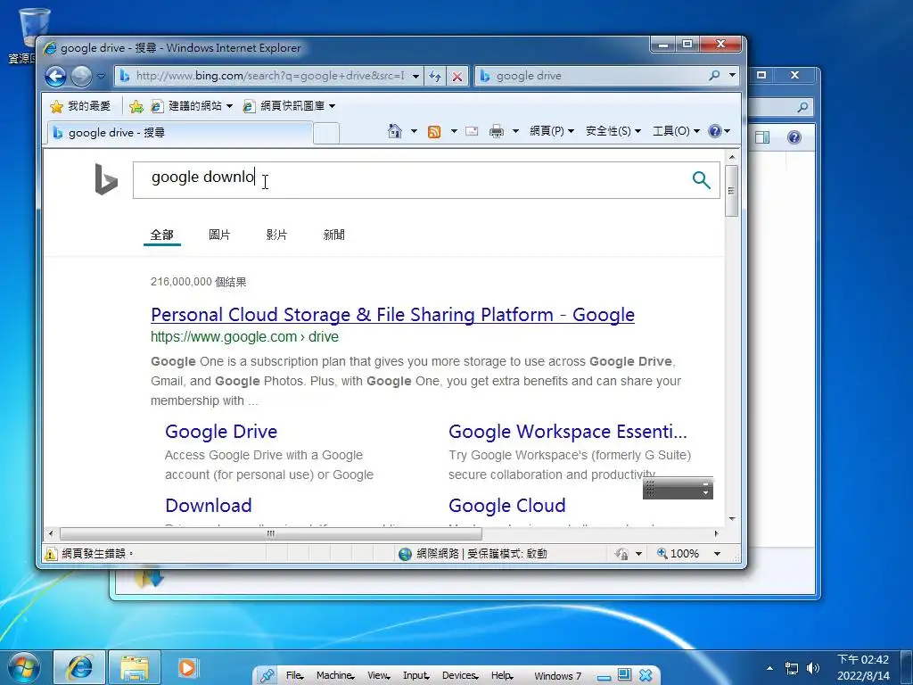913x685 pixels.
Task: Go back with the IE back arrow
Action: 56,77
